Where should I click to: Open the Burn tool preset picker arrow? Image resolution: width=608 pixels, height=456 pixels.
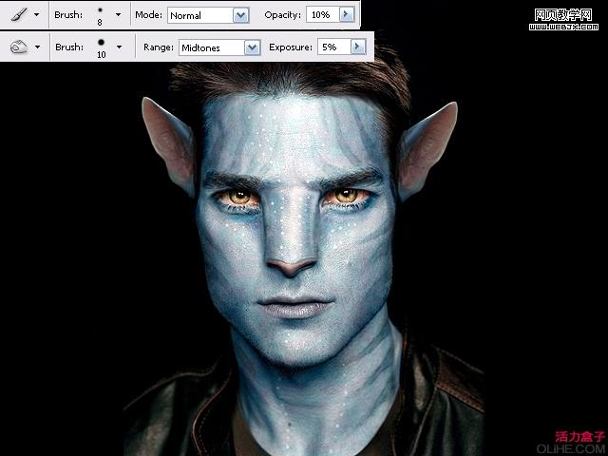[37, 47]
